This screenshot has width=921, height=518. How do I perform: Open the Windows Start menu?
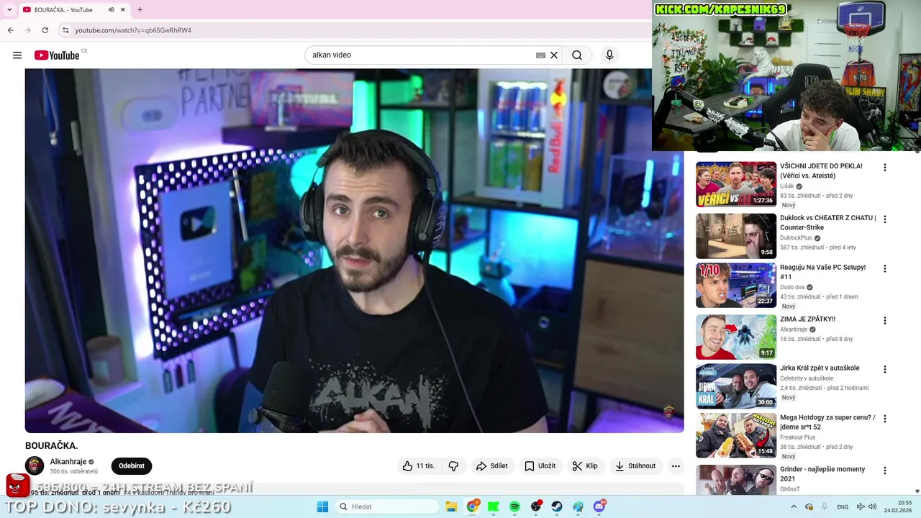(x=322, y=506)
